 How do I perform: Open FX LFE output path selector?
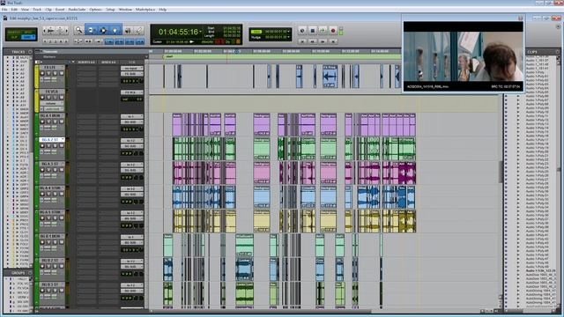point(131,74)
